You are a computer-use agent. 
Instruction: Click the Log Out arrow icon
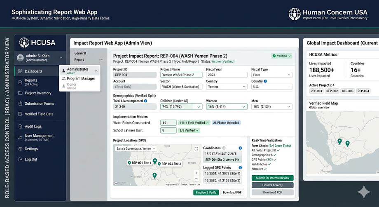(20, 159)
